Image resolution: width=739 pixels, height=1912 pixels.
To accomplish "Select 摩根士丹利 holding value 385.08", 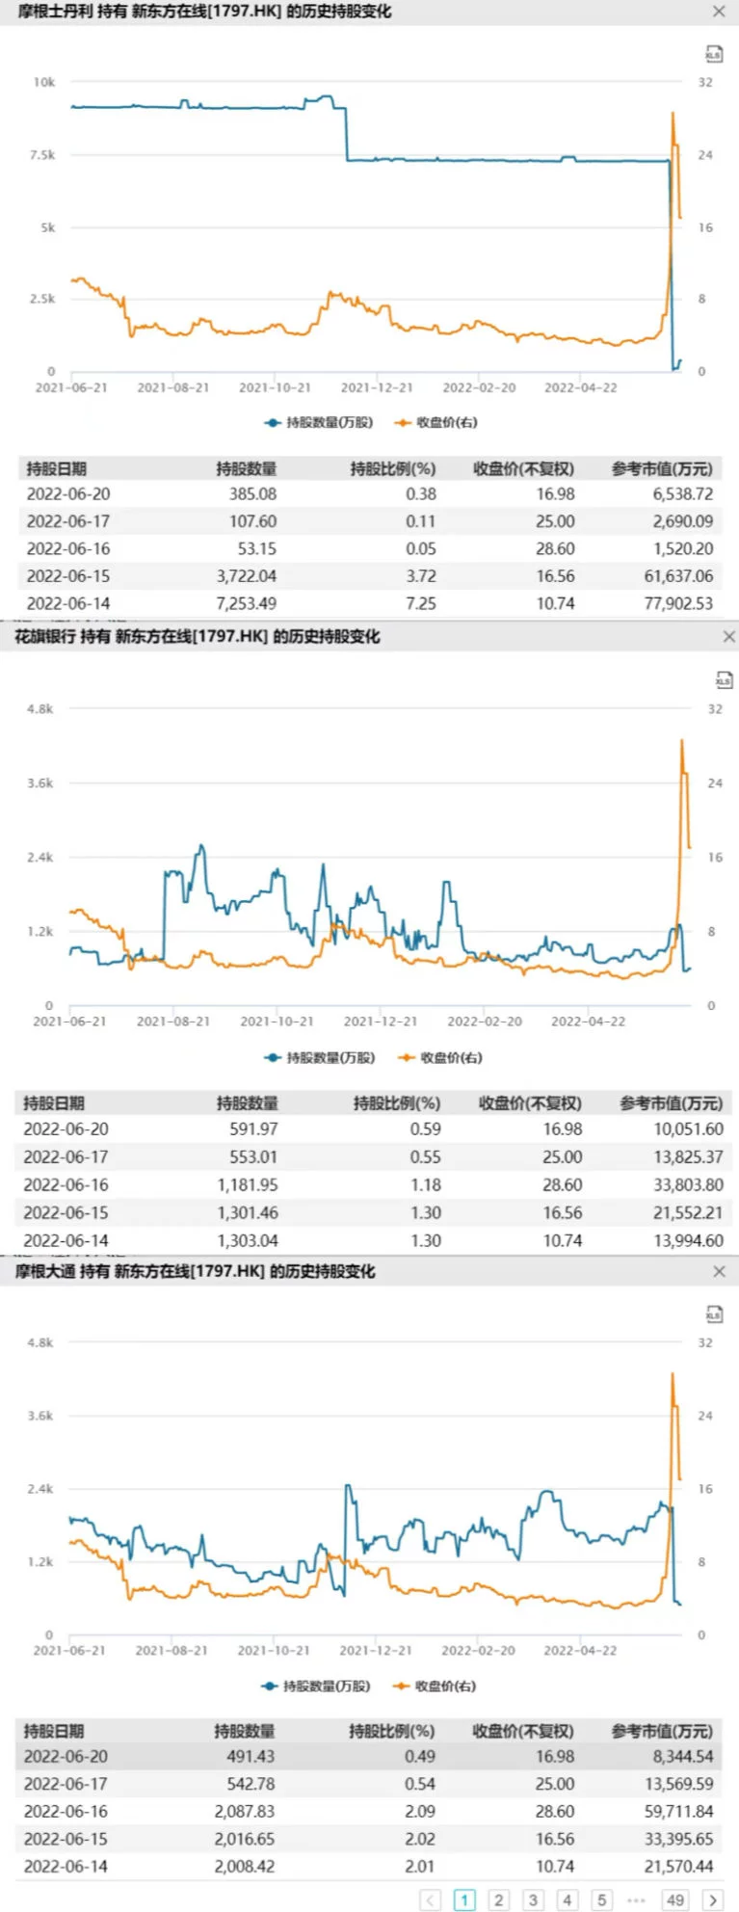I will point(253,493).
